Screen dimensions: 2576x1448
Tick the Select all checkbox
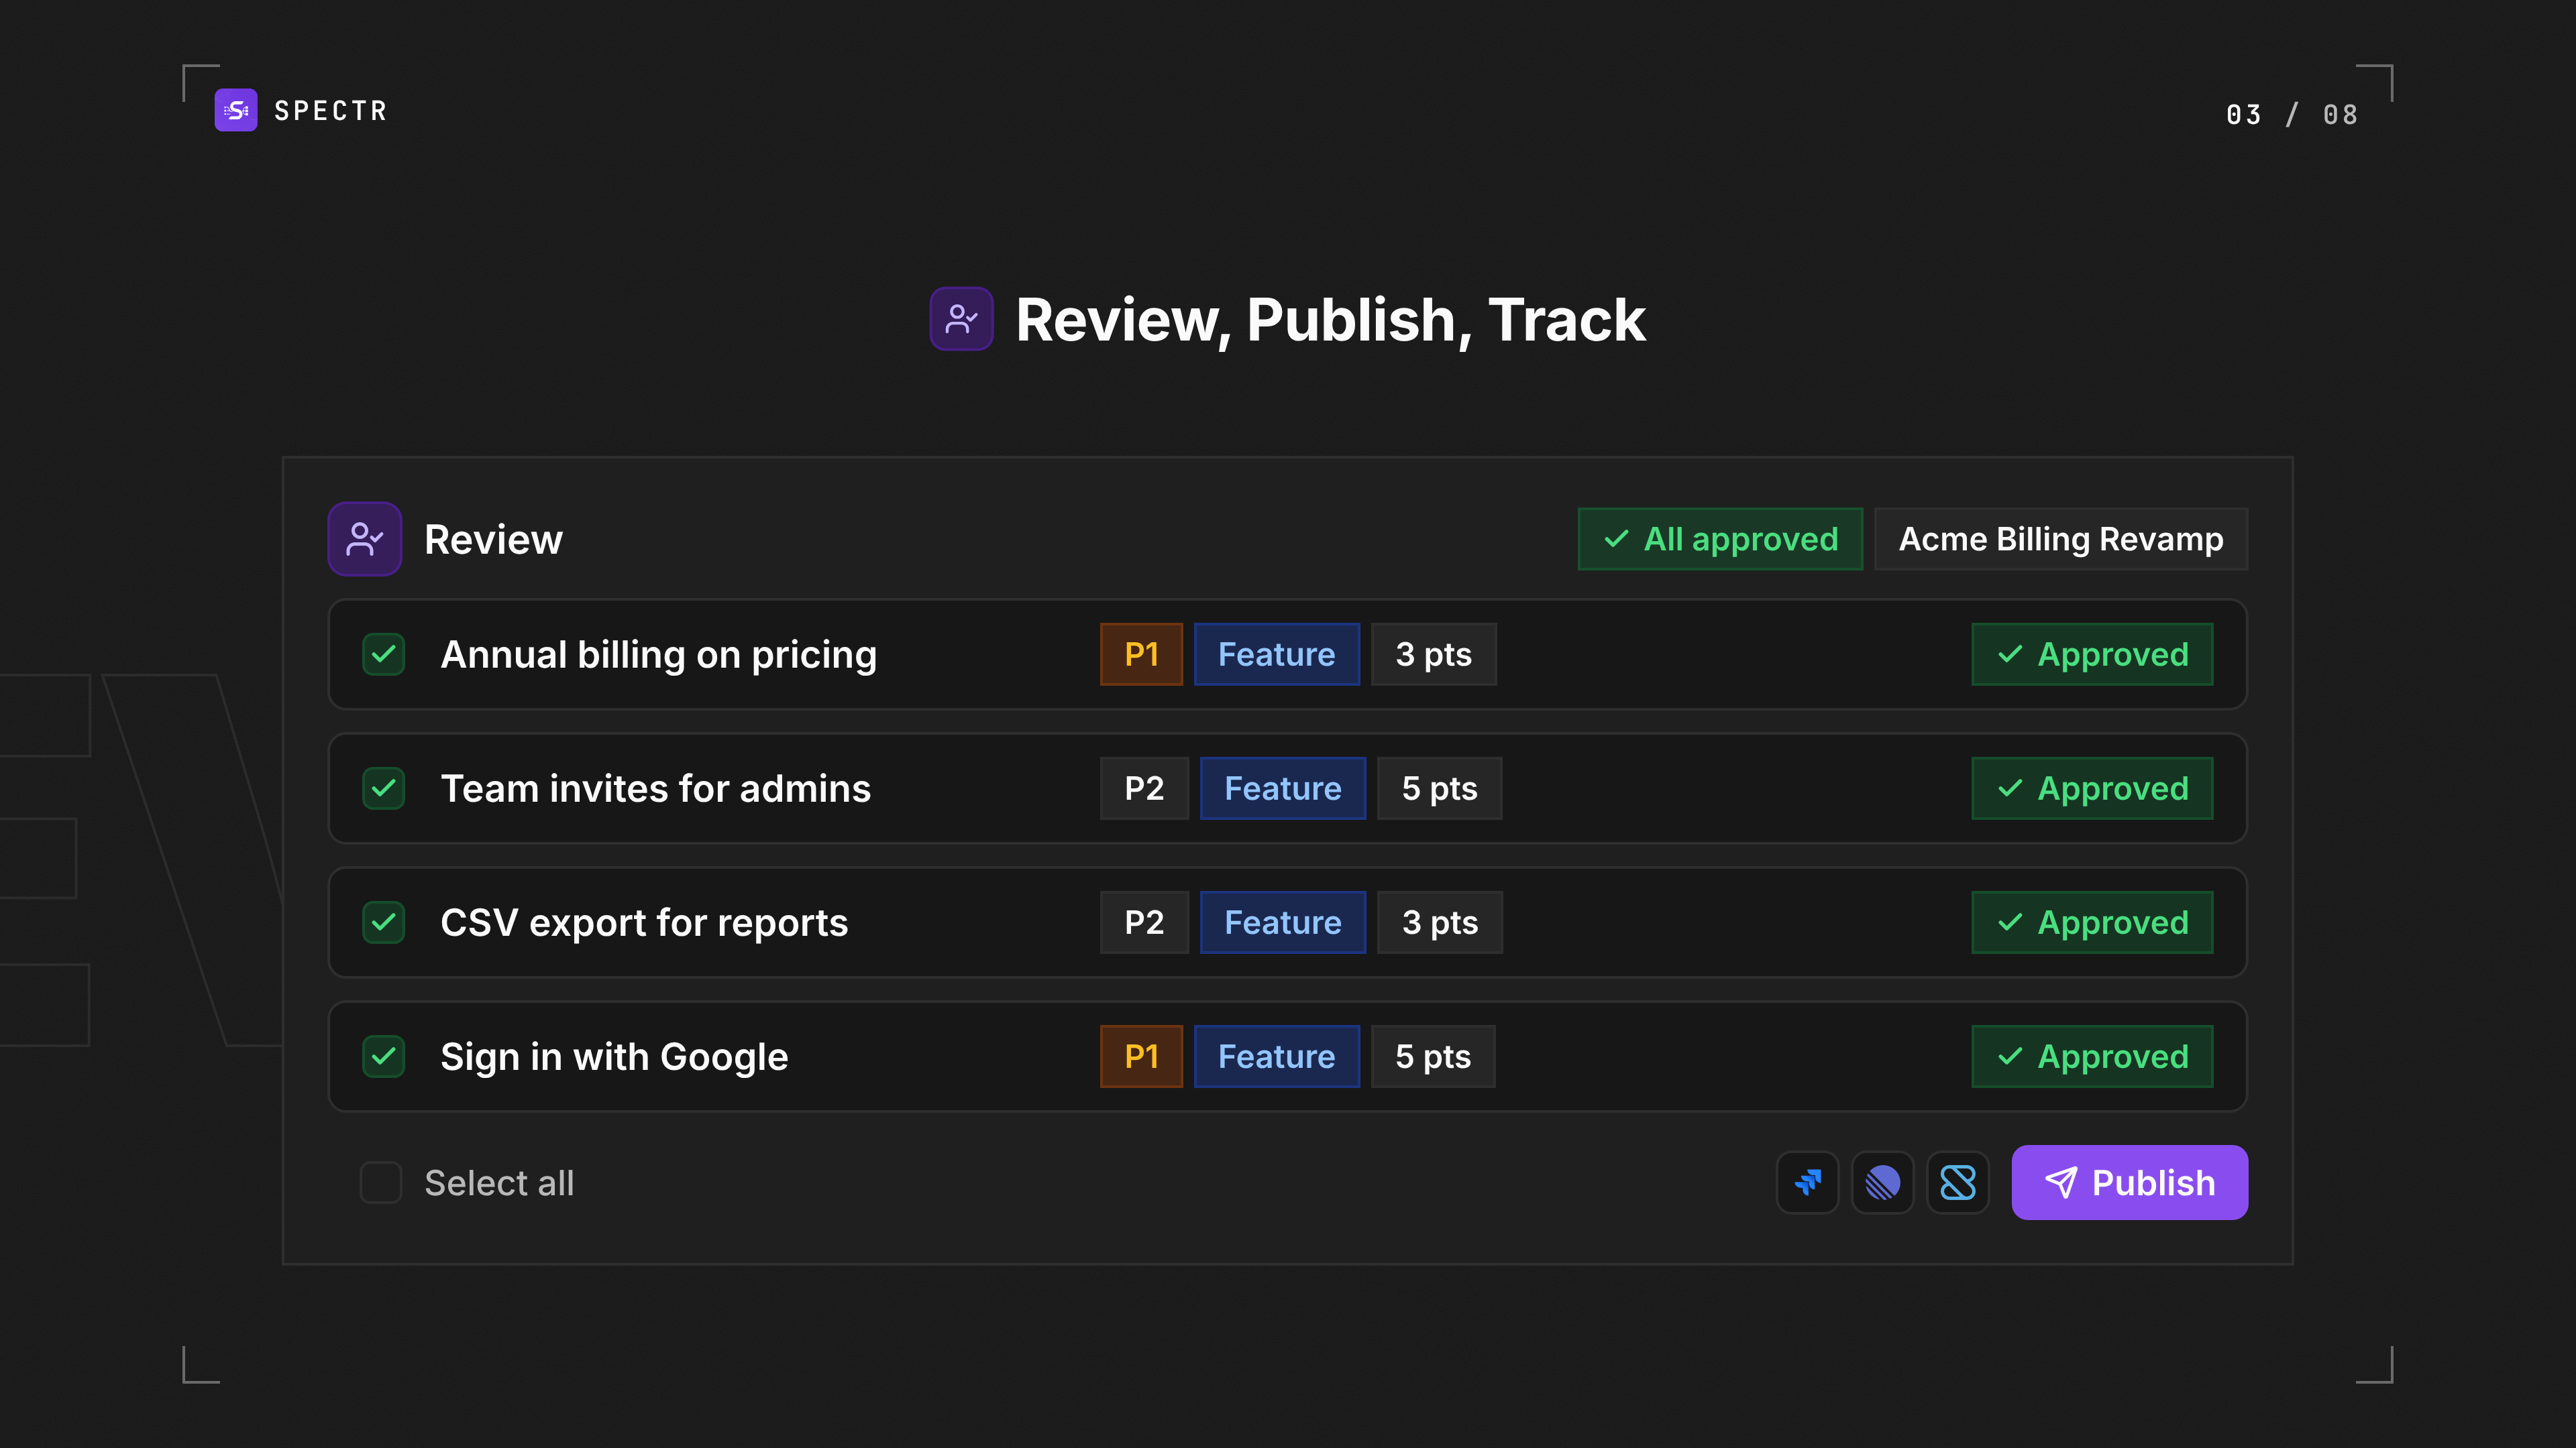click(381, 1182)
